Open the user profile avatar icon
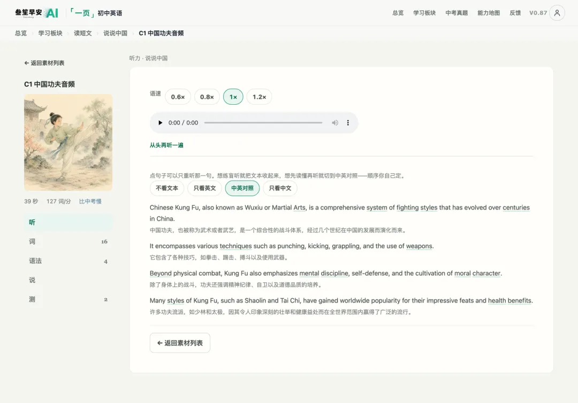This screenshot has width=578, height=403. click(557, 13)
